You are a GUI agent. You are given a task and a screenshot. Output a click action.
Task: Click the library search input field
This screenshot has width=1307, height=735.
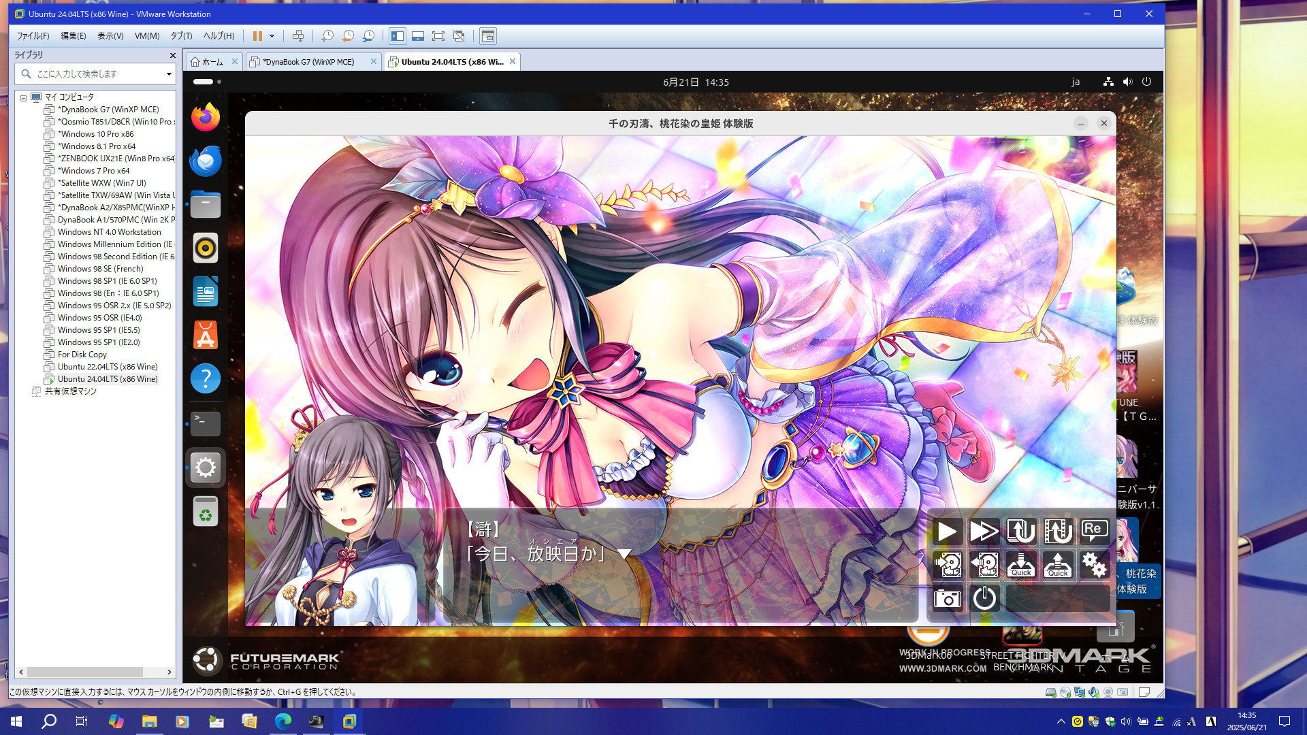tap(95, 73)
